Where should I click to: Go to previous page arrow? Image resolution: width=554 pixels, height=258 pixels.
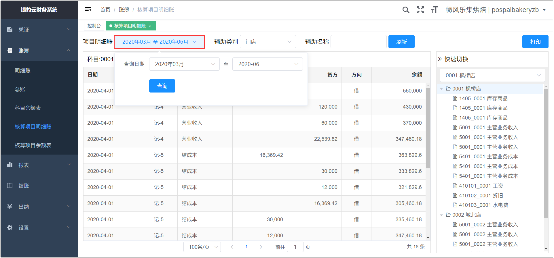(x=232, y=247)
